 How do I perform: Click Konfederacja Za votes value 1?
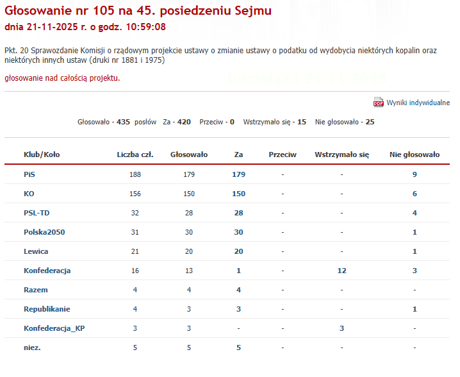238,271
